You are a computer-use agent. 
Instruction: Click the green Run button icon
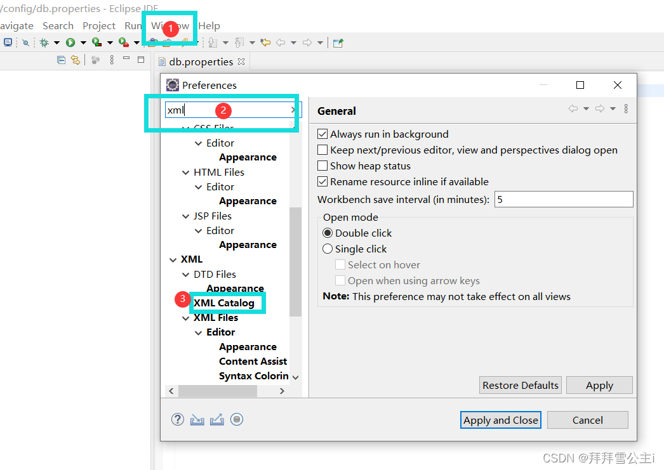pyautogui.click(x=70, y=42)
